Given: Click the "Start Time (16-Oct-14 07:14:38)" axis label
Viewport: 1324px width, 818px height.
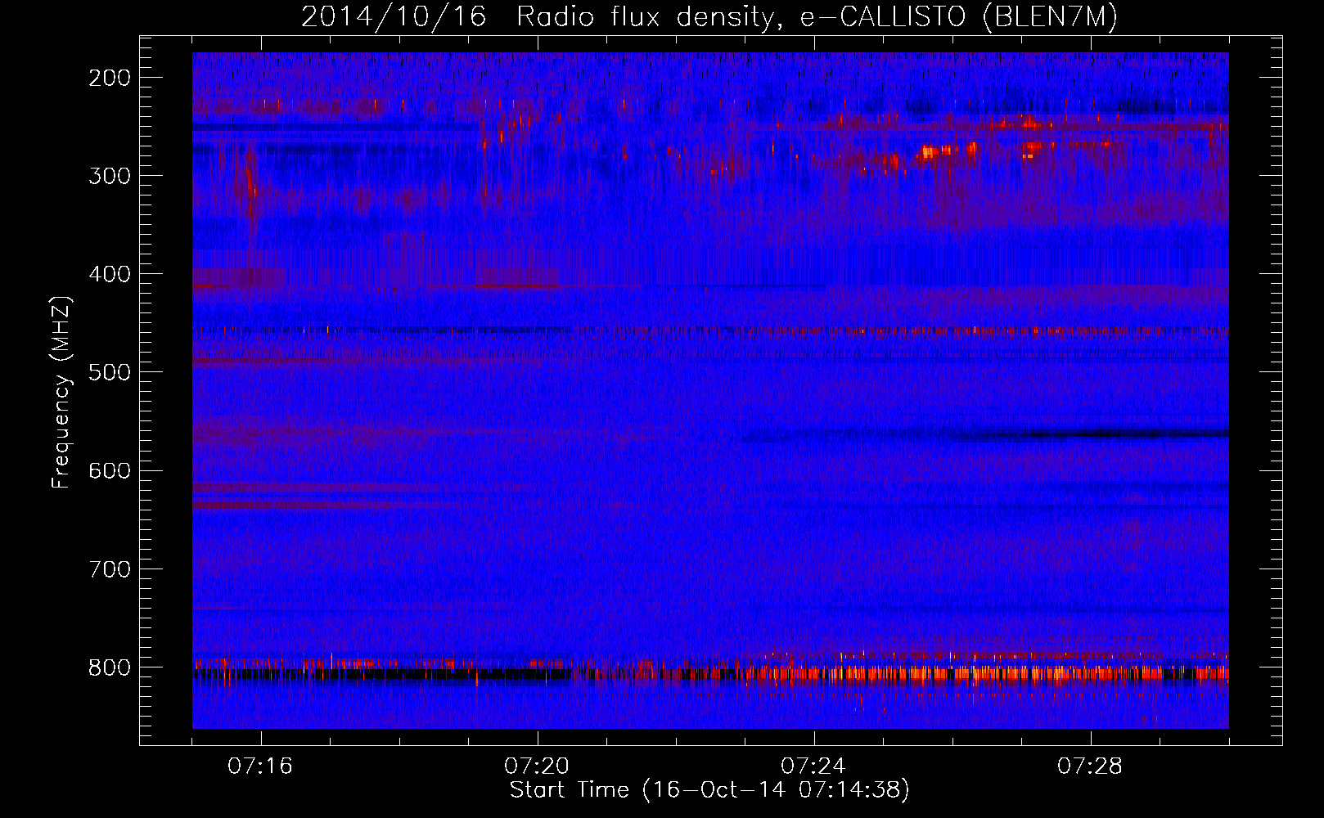Looking at the screenshot, I should coord(709,790).
